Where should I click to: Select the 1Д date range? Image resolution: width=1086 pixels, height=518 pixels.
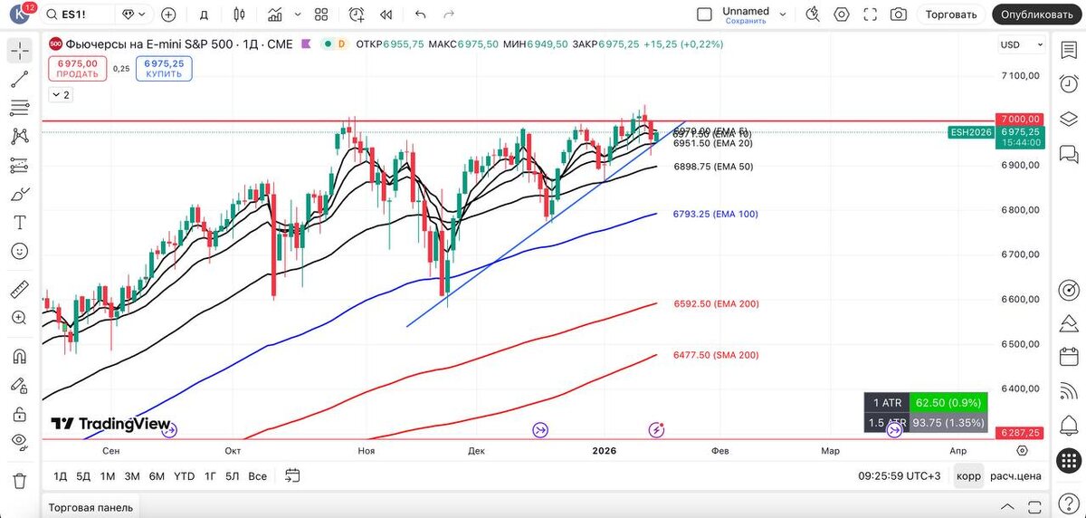click(61, 476)
